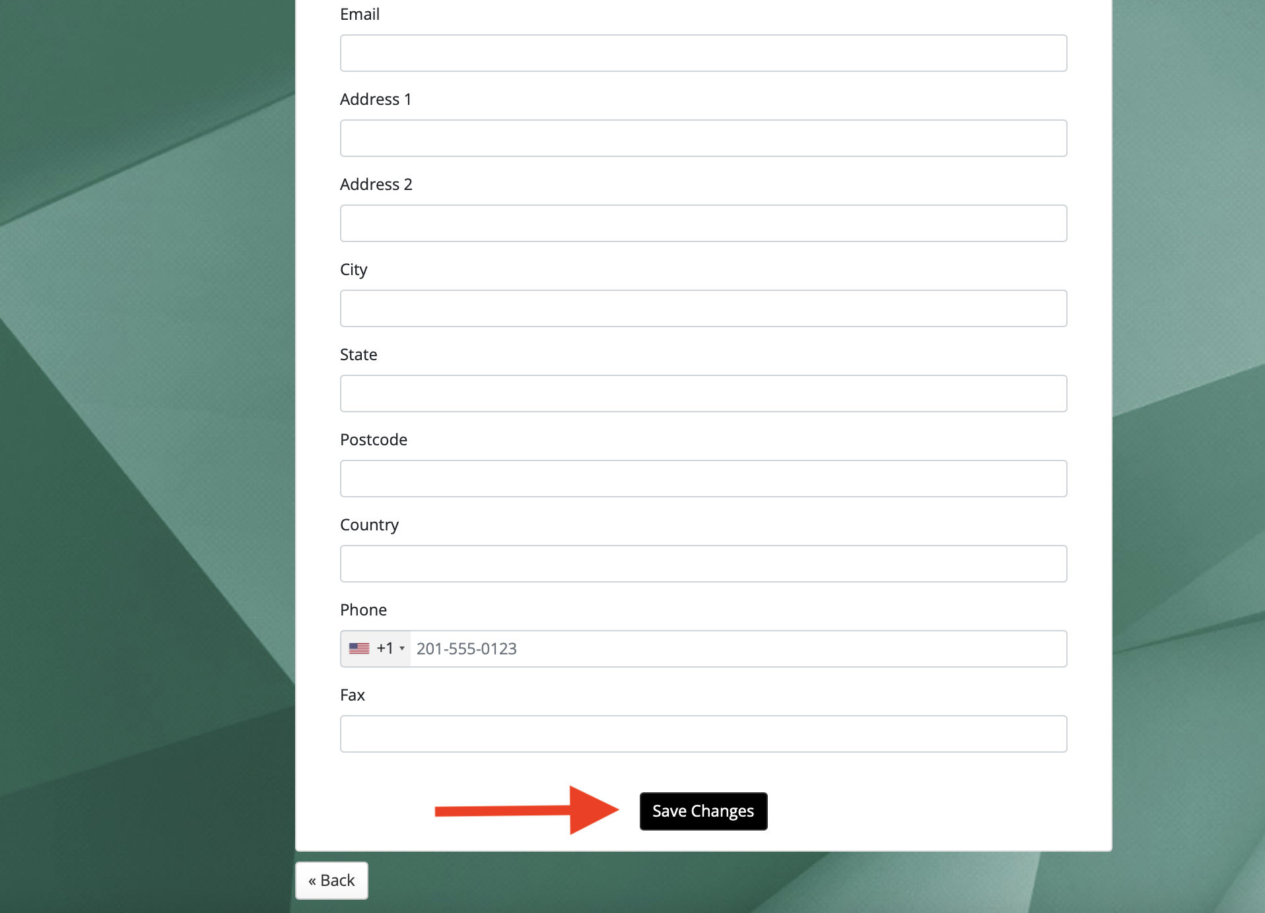Screen dimensions: 1265x913
Task: Go back using the « Back button
Action: (x=331, y=881)
